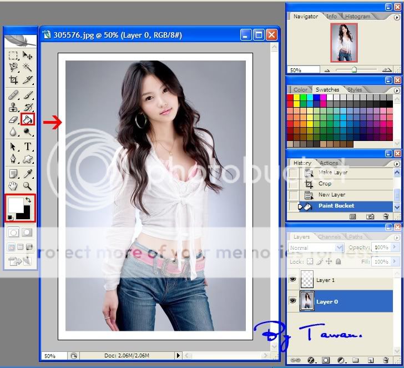Open the Histogram tab
Screen dimensions: 404x368
[x=357, y=17]
